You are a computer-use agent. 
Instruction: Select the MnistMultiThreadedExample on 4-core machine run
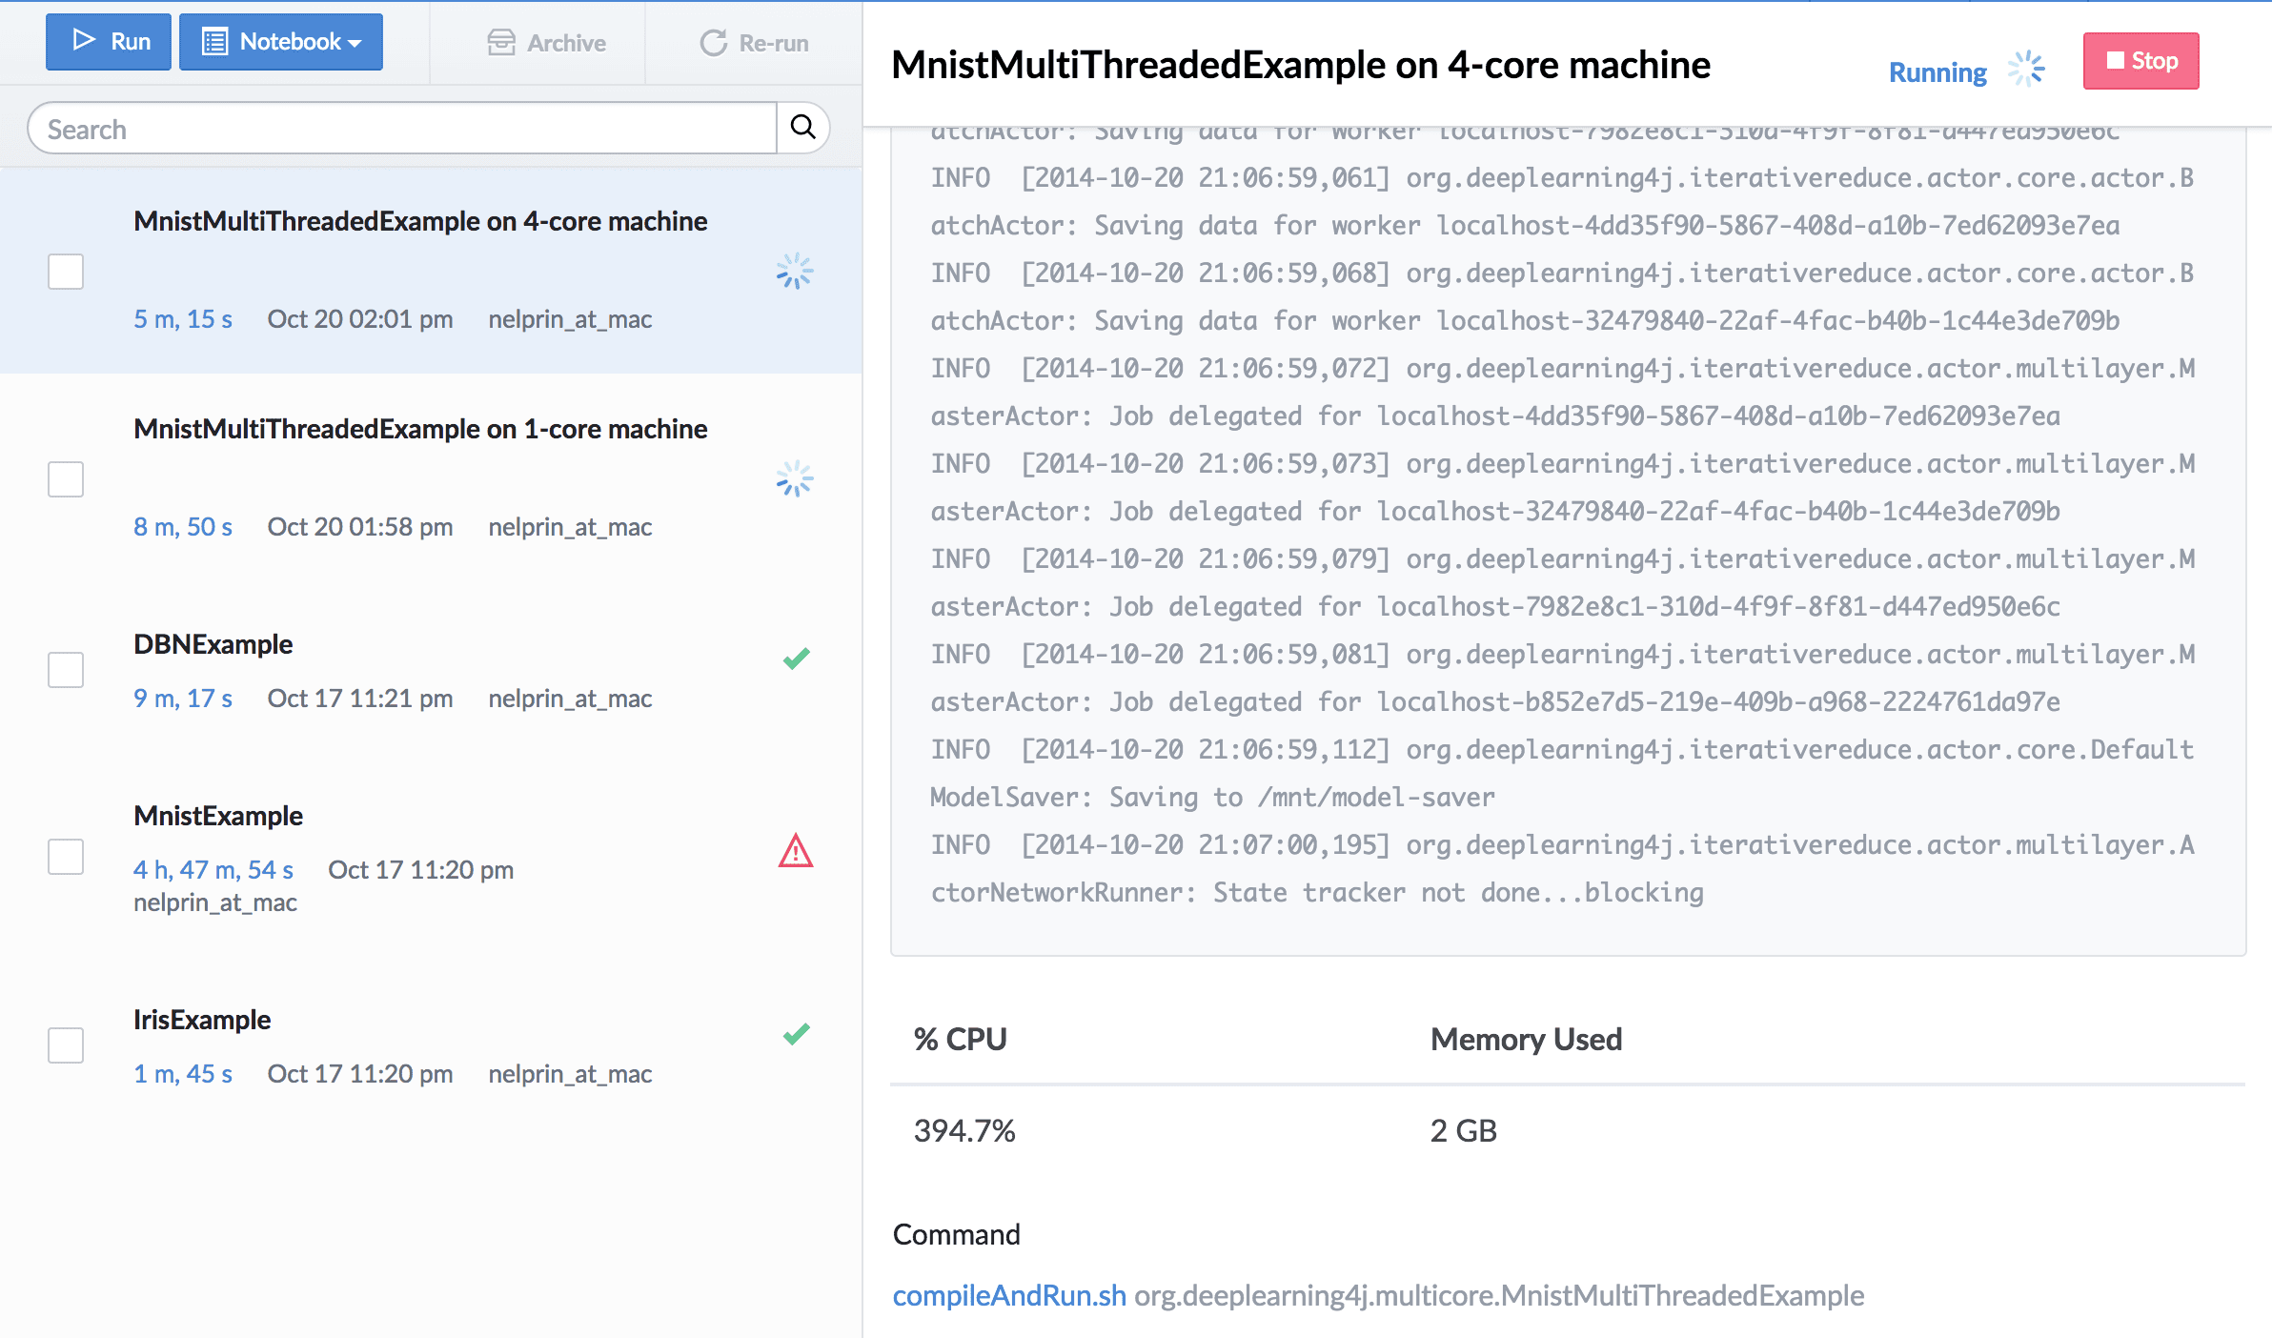[420, 221]
